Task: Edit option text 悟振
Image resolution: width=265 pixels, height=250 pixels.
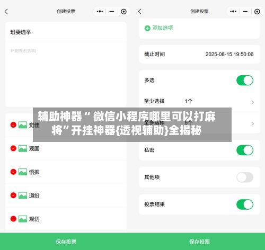Action: [x=34, y=172]
